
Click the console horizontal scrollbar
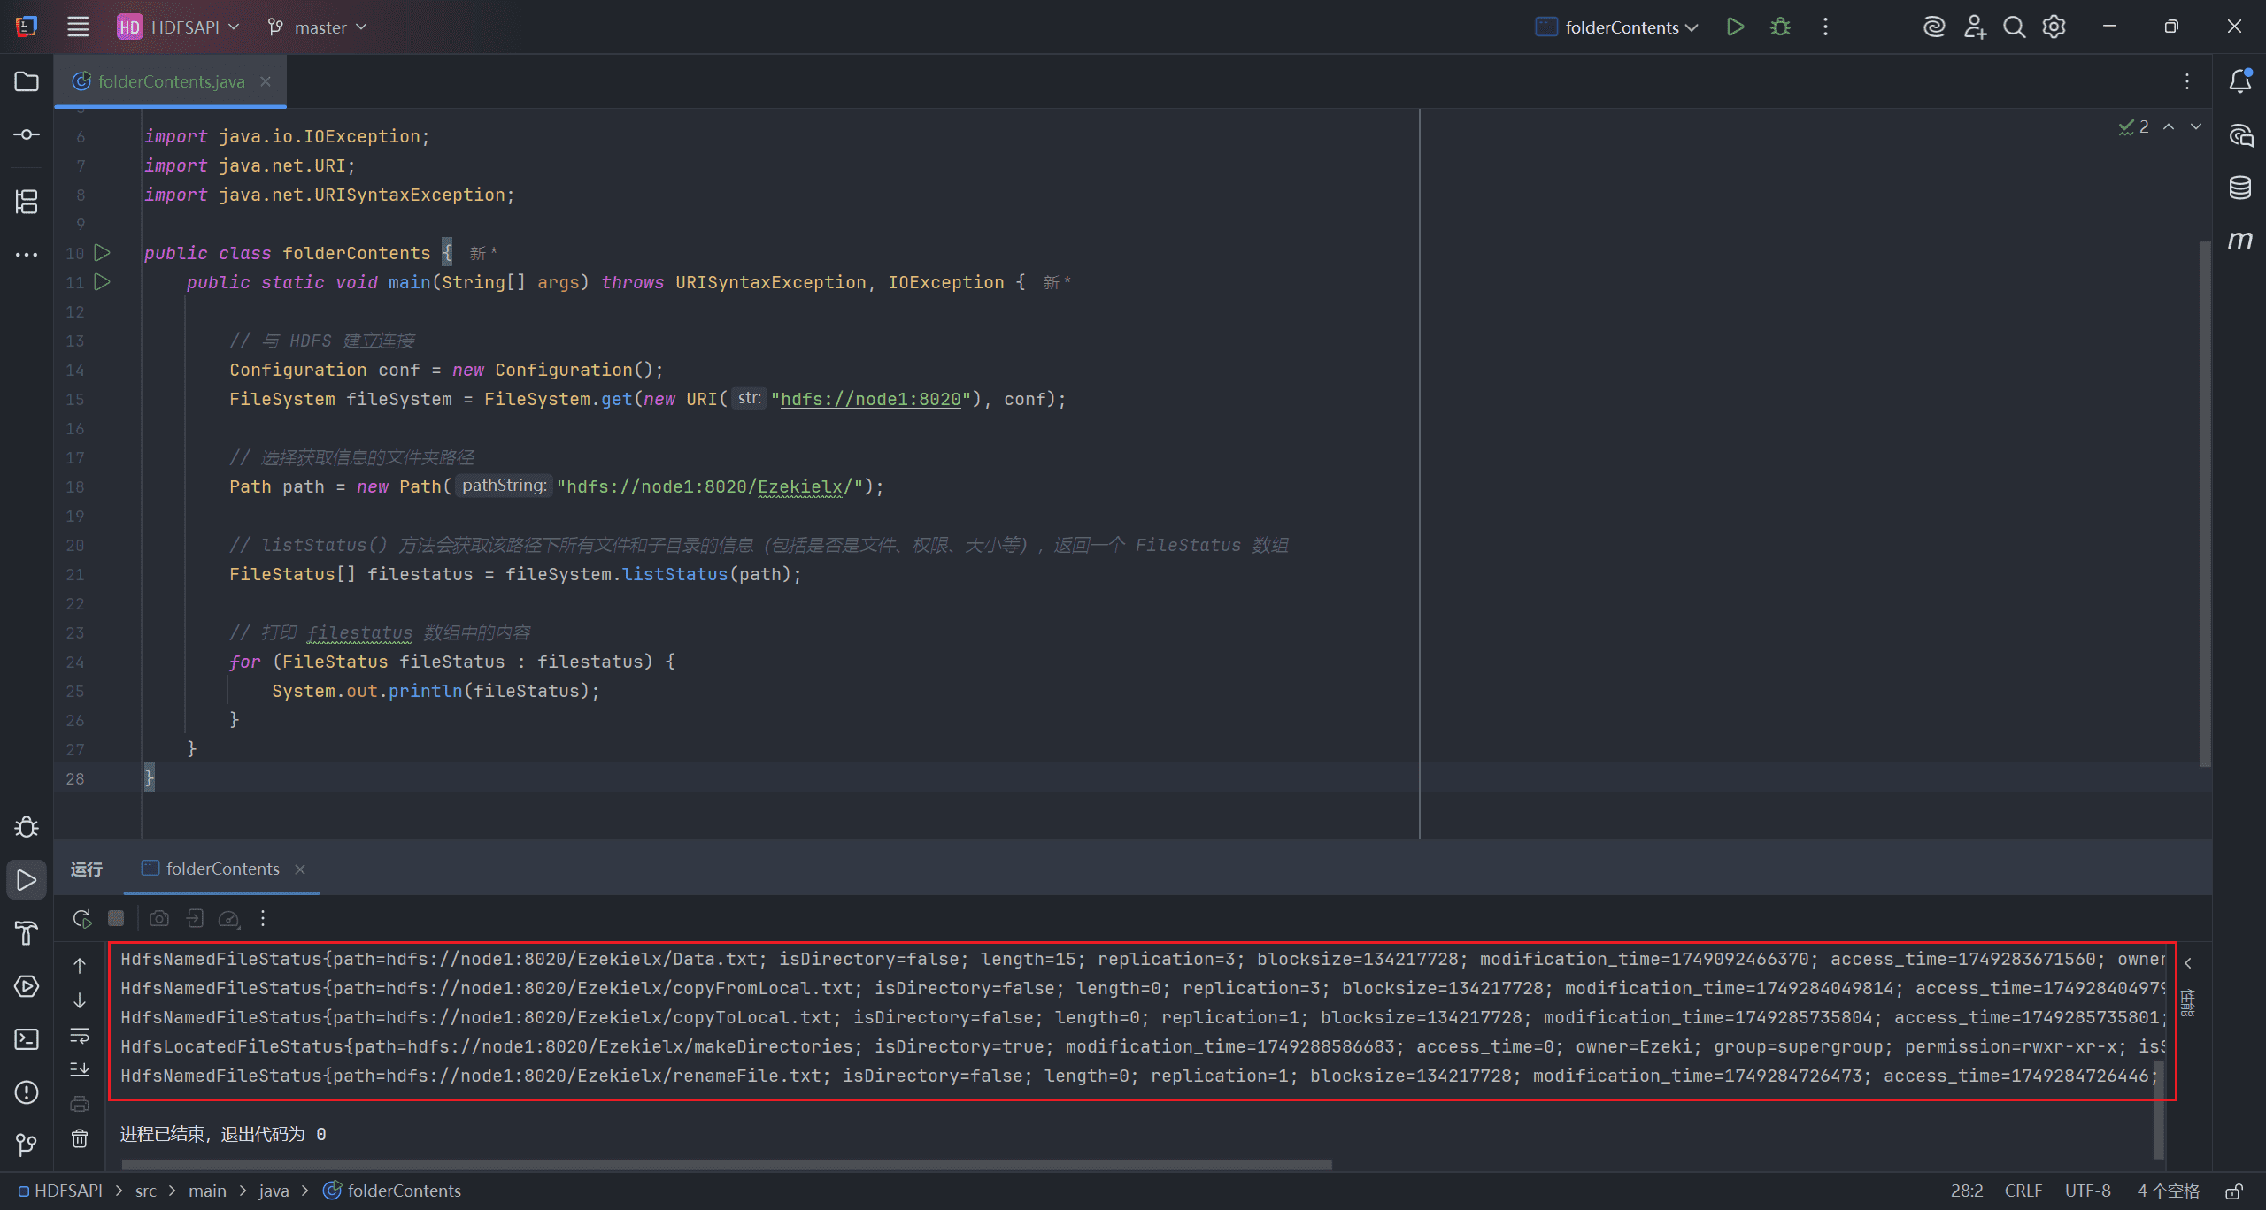[726, 1164]
